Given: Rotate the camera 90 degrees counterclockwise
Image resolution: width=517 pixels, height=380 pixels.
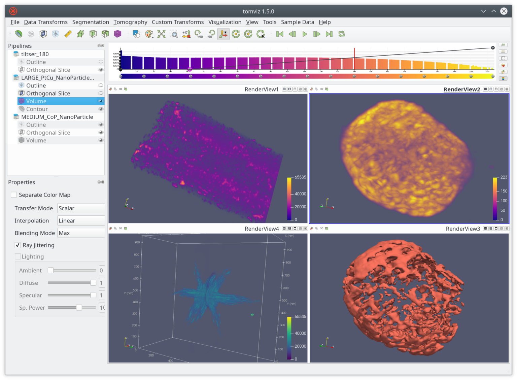Looking at the screenshot, I should [211, 34].
